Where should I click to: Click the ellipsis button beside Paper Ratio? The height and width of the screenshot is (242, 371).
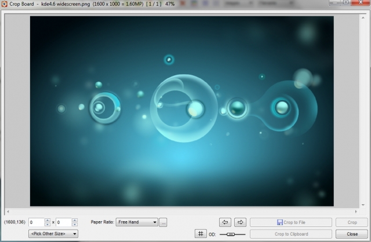[163, 222]
